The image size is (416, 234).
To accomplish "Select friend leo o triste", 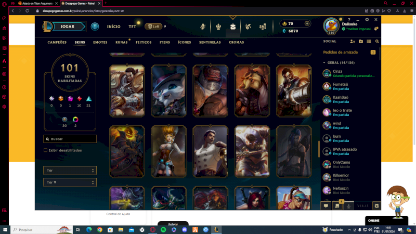I will pos(349,112).
